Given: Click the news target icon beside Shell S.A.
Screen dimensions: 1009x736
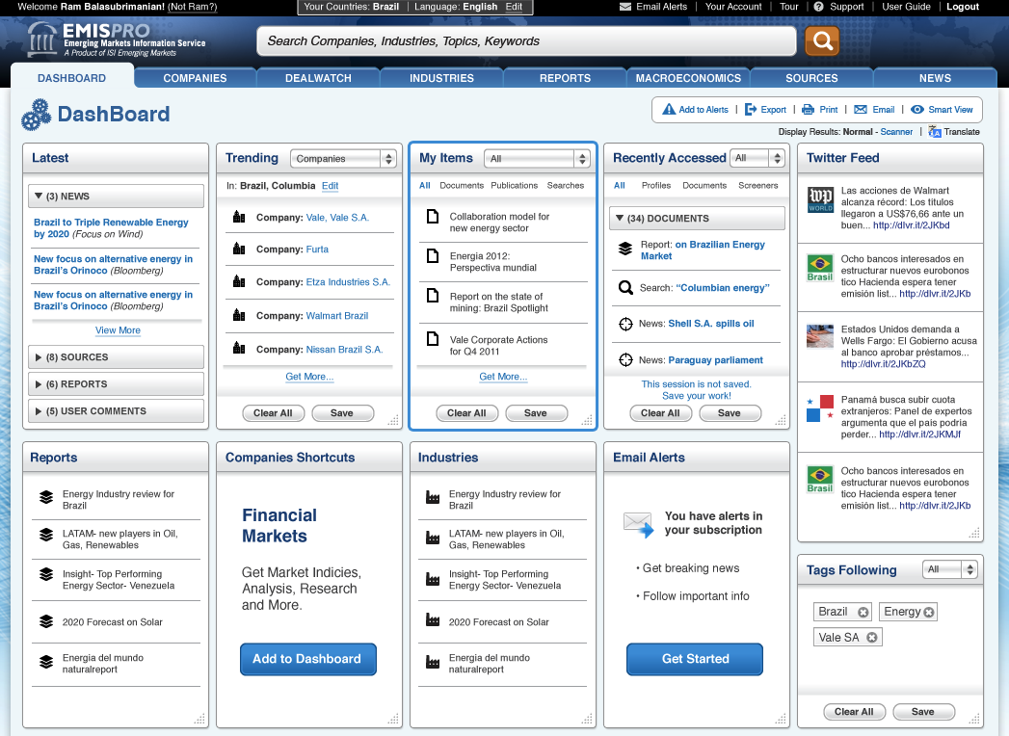Looking at the screenshot, I should tap(625, 324).
